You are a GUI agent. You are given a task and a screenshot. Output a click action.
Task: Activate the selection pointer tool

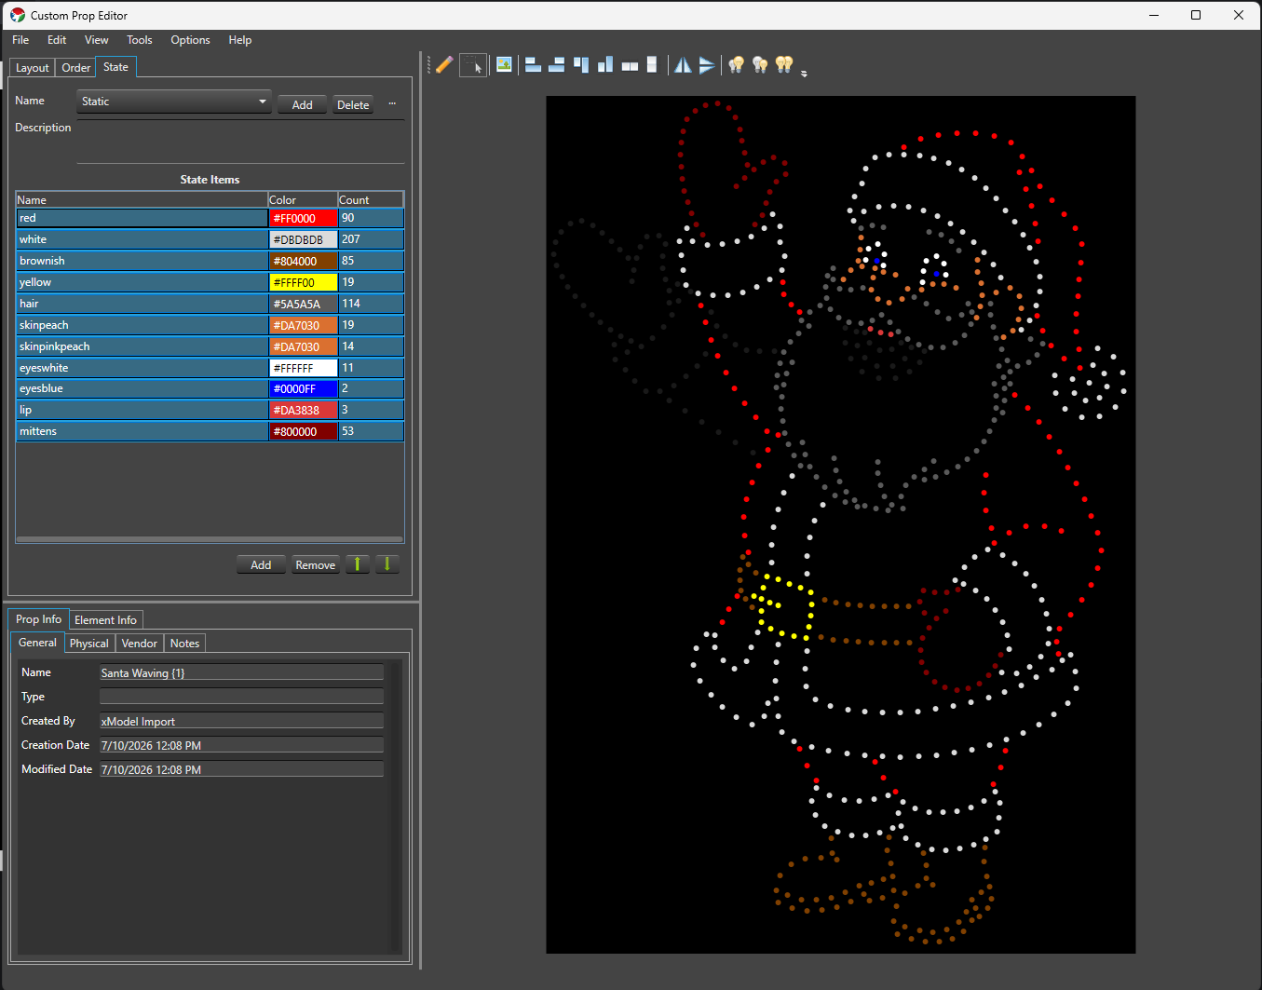(474, 64)
